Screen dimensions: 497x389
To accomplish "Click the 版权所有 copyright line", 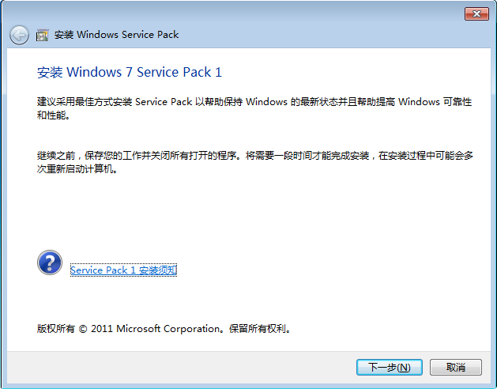I will pos(164,329).
